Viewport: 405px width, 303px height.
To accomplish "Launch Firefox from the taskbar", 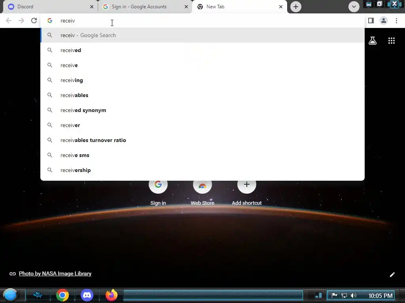I will coord(112,295).
